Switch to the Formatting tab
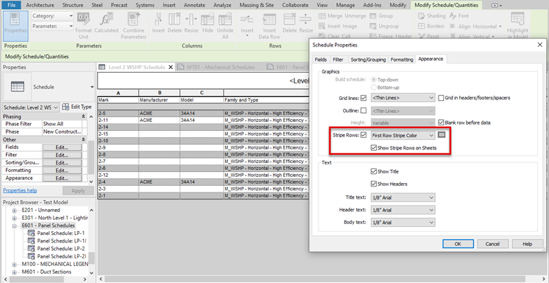 [402, 60]
